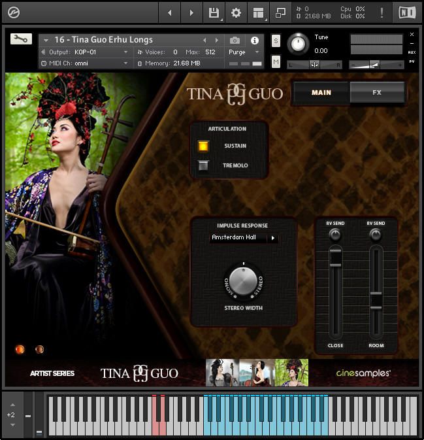The image size is (424, 440).
Task: Switch to the FX tab
Action: 377,93
